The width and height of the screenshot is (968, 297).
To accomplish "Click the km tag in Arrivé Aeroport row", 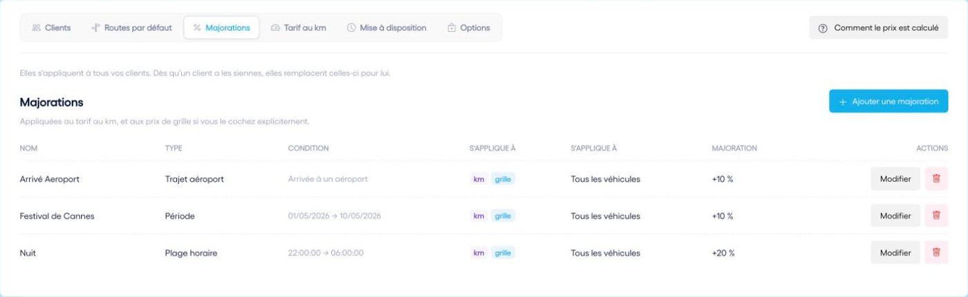I will click(478, 179).
